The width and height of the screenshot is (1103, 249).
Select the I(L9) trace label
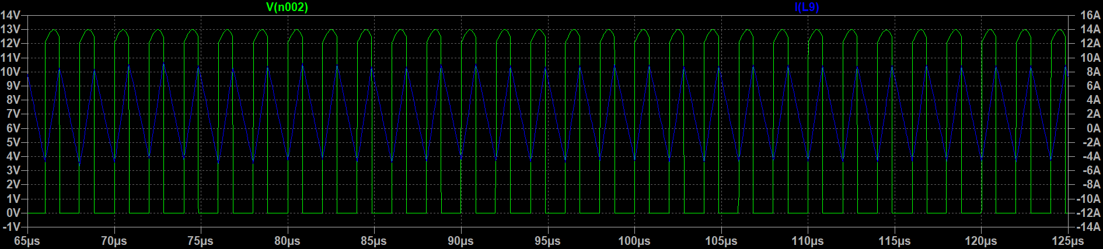click(807, 7)
